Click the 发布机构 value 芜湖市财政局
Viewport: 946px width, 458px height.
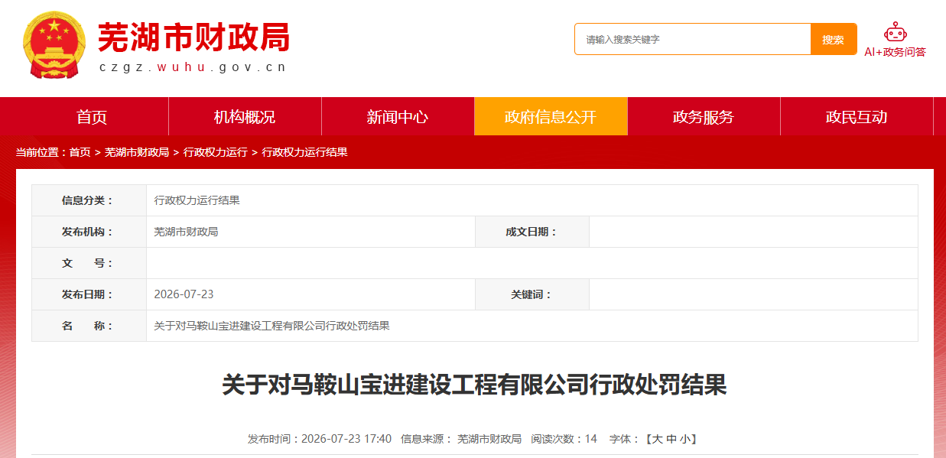pyautogui.click(x=187, y=232)
